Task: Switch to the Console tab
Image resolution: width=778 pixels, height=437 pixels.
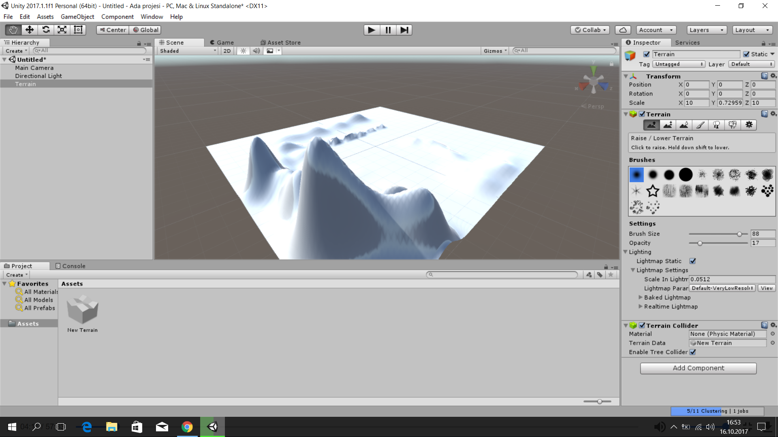Action: [x=71, y=266]
